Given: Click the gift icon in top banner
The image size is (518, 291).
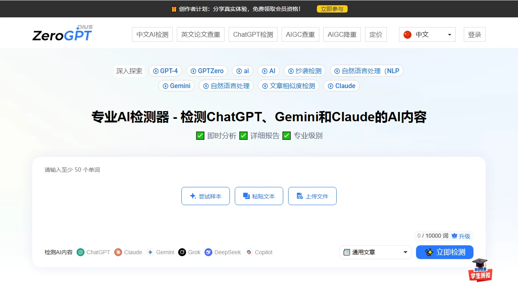Looking at the screenshot, I should [174, 9].
